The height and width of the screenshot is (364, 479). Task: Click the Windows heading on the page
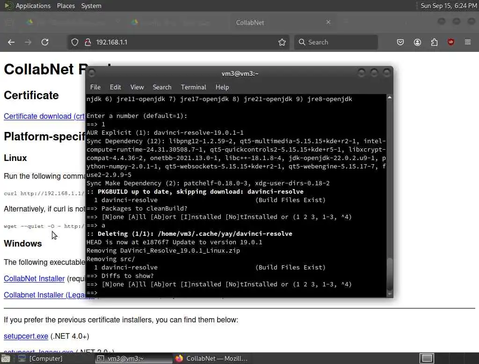[x=23, y=244]
